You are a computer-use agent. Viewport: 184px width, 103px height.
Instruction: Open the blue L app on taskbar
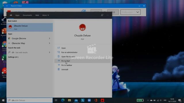click(83, 100)
